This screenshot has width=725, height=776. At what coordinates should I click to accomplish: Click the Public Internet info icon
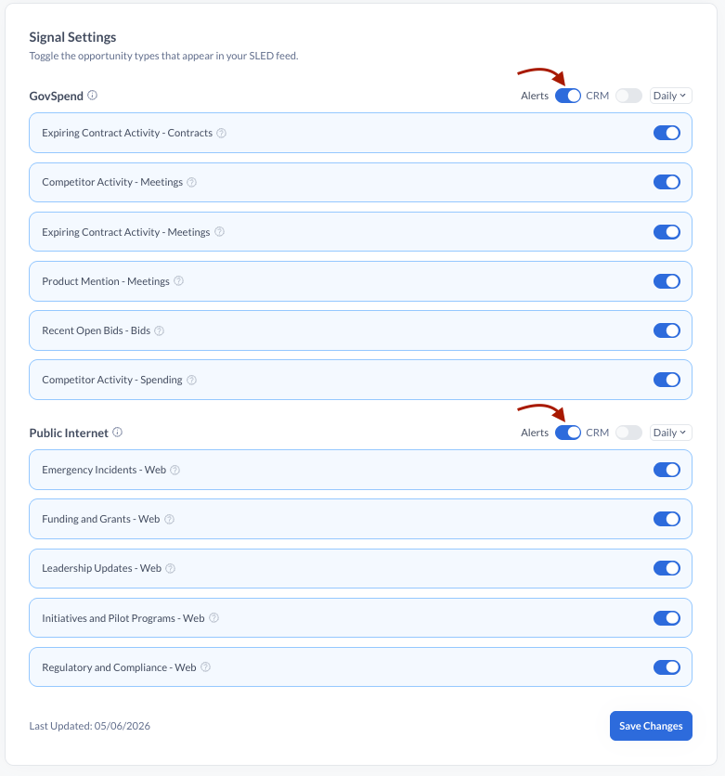(117, 432)
